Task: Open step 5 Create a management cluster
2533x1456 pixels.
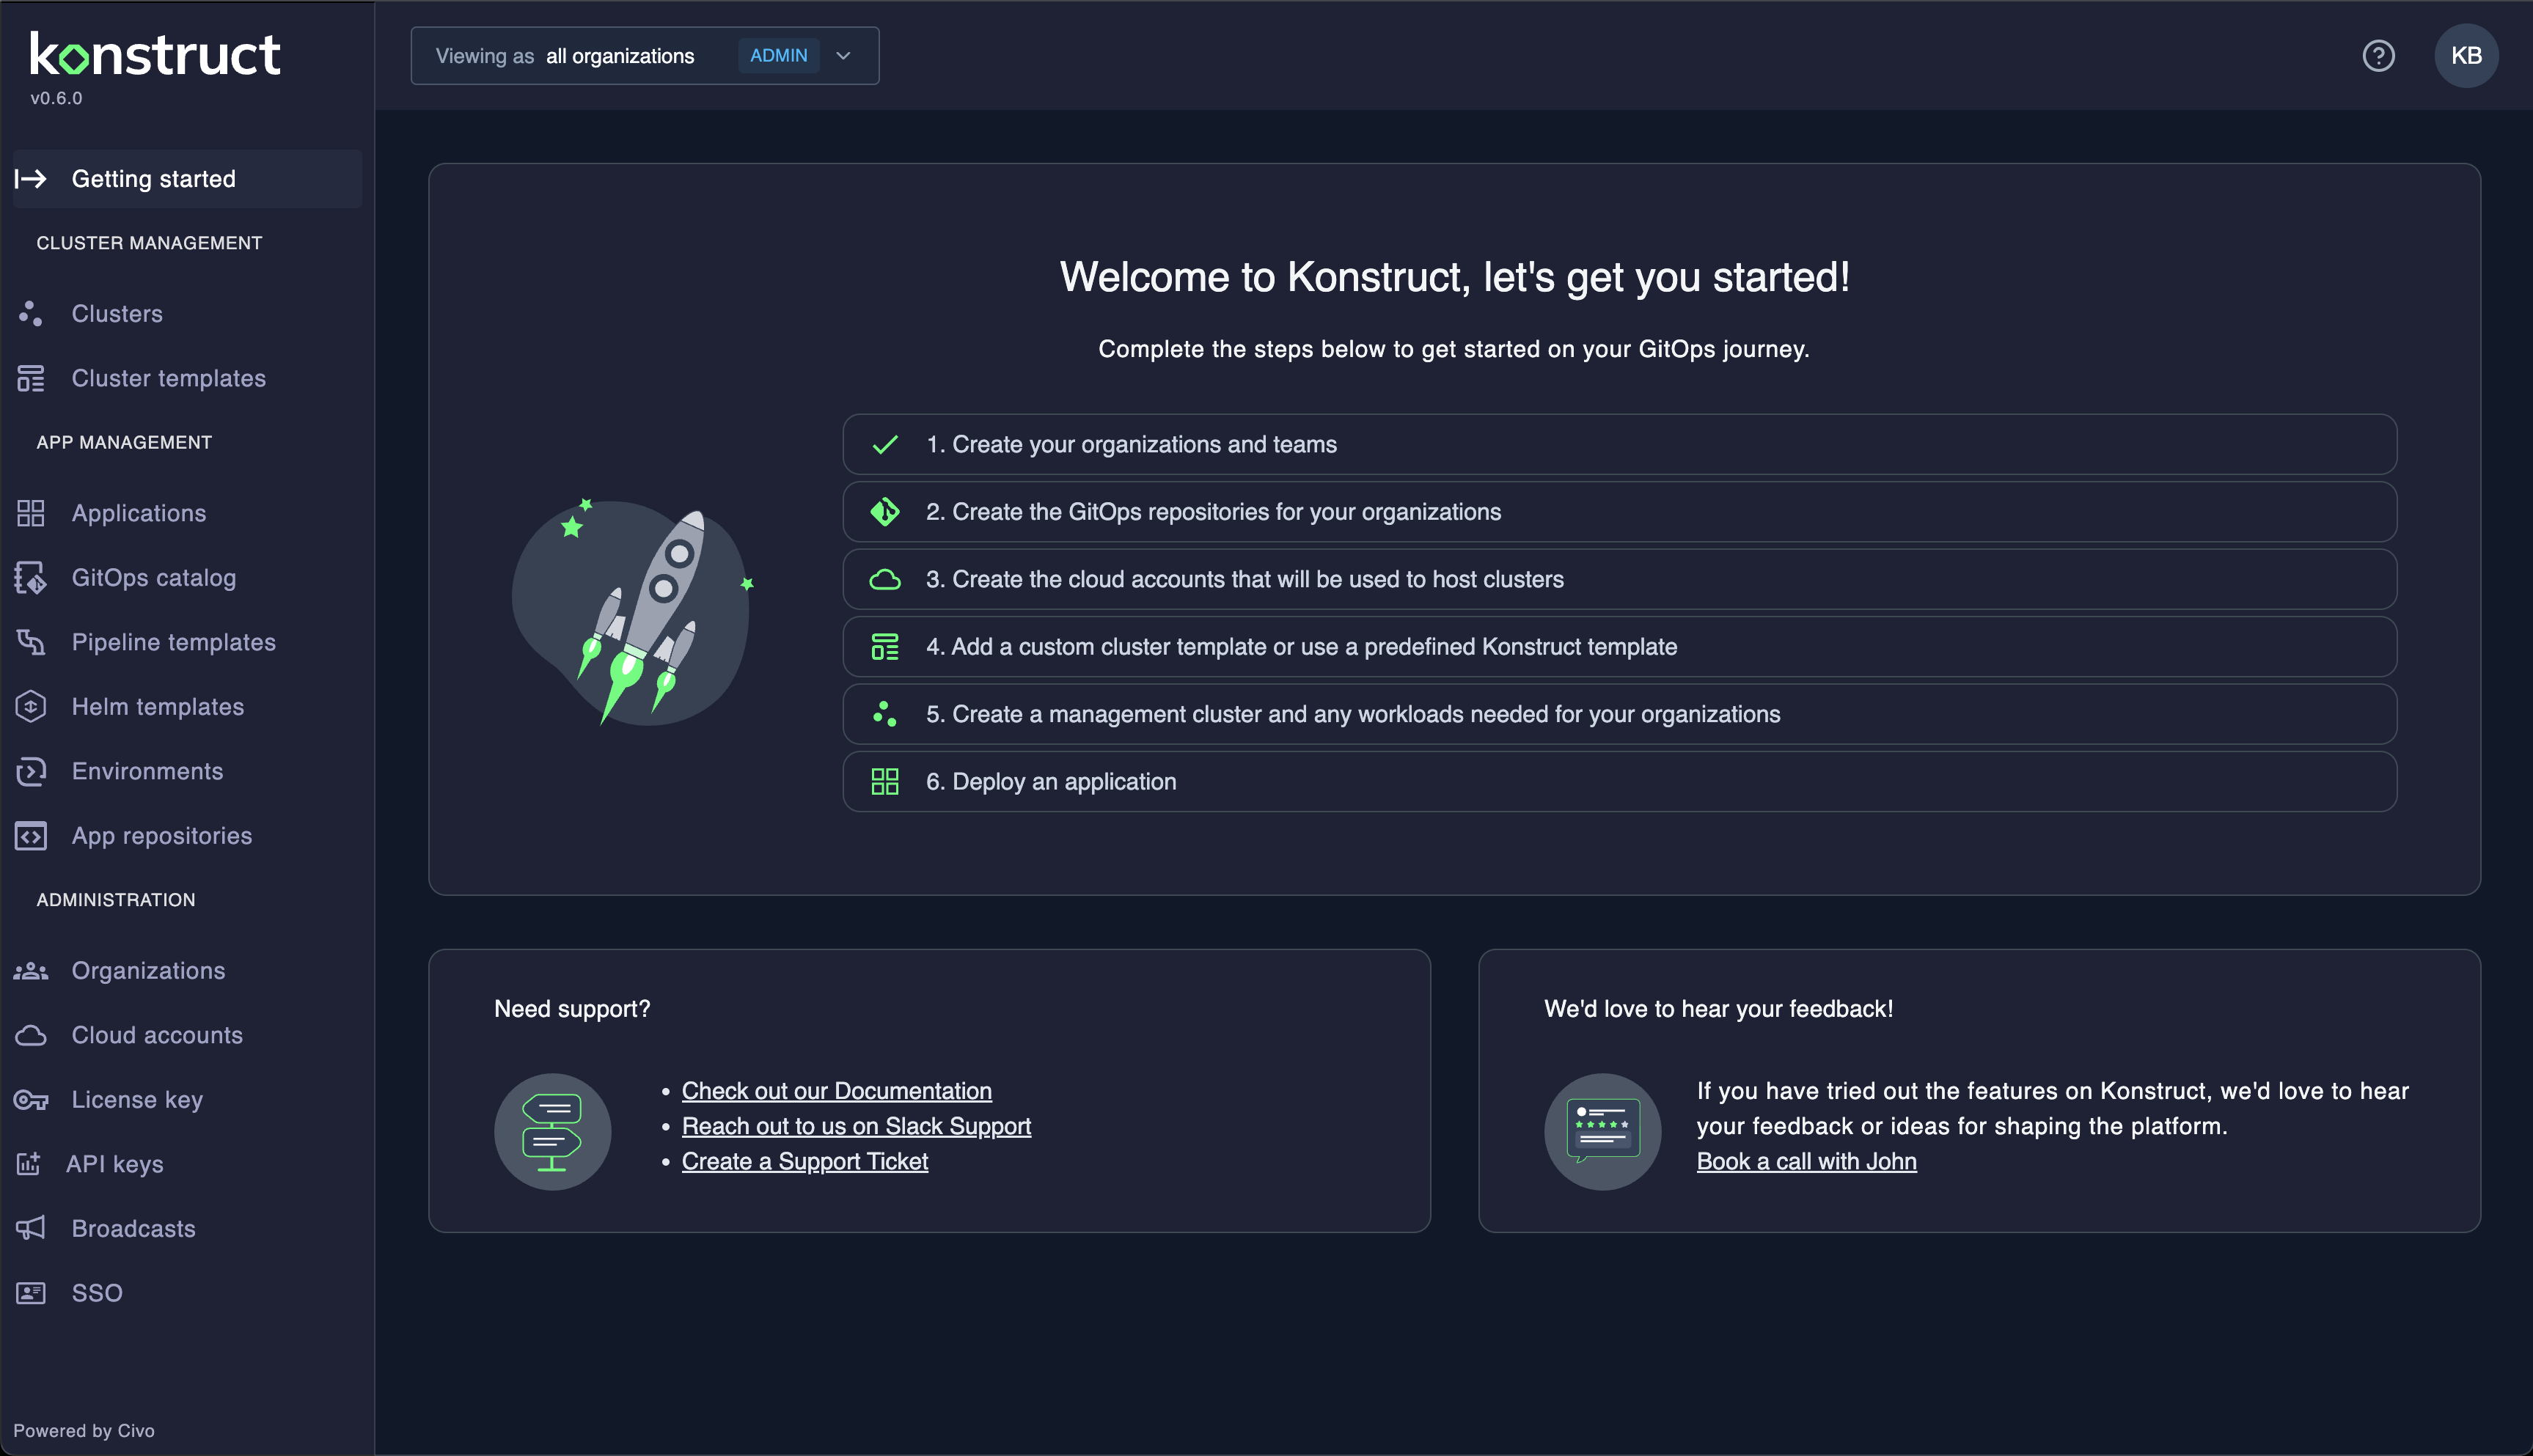Action: pos(1619,714)
